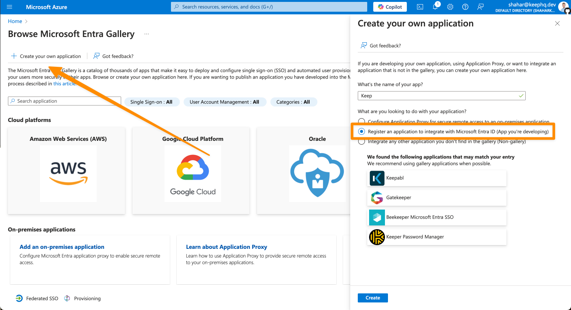The image size is (571, 310).
Task: Choose the Keepabl suggested application
Action: 437,178
